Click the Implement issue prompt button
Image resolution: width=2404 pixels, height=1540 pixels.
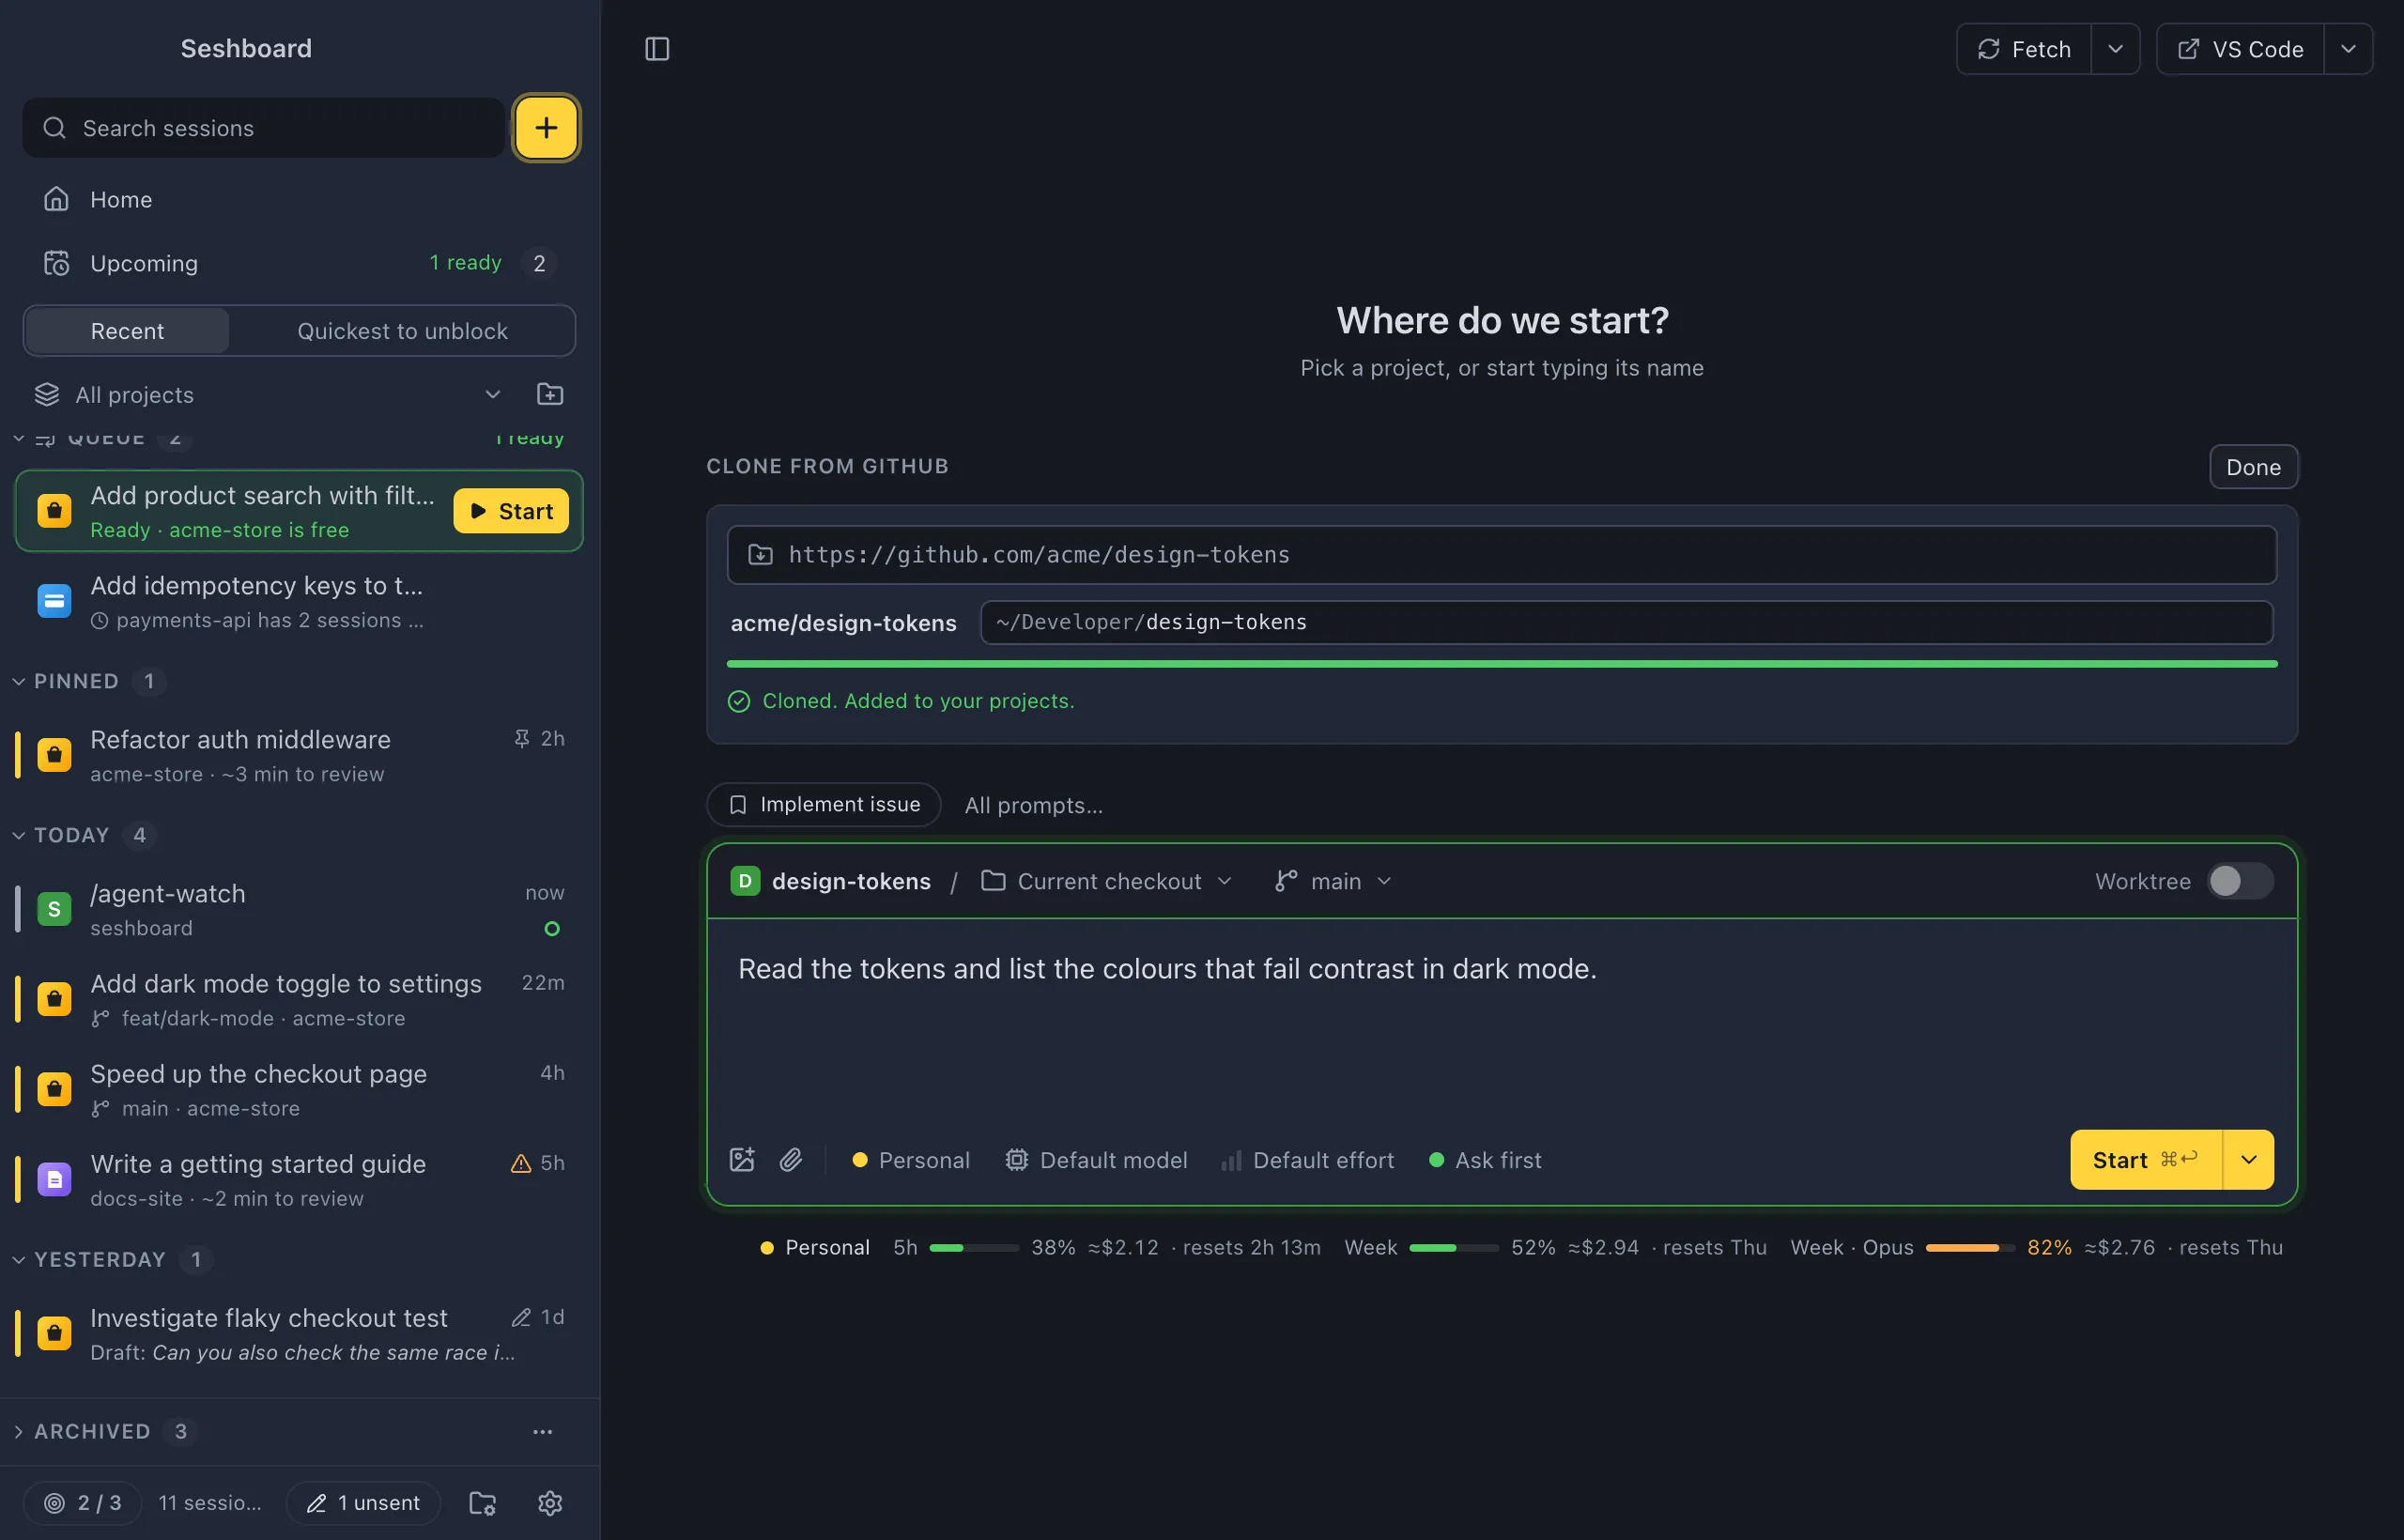pyautogui.click(x=824, y=805)
